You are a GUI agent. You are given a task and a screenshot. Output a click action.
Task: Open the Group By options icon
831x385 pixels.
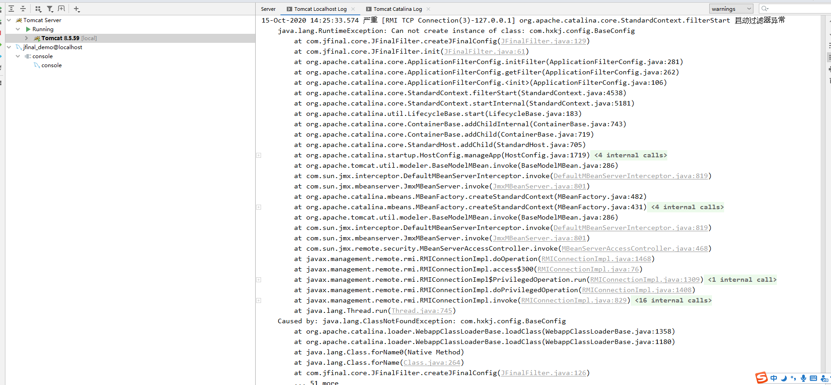(38, 9)
